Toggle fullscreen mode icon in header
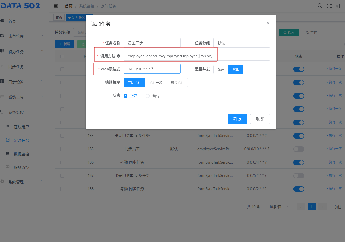345x242 pixels. tap(329, 6)
